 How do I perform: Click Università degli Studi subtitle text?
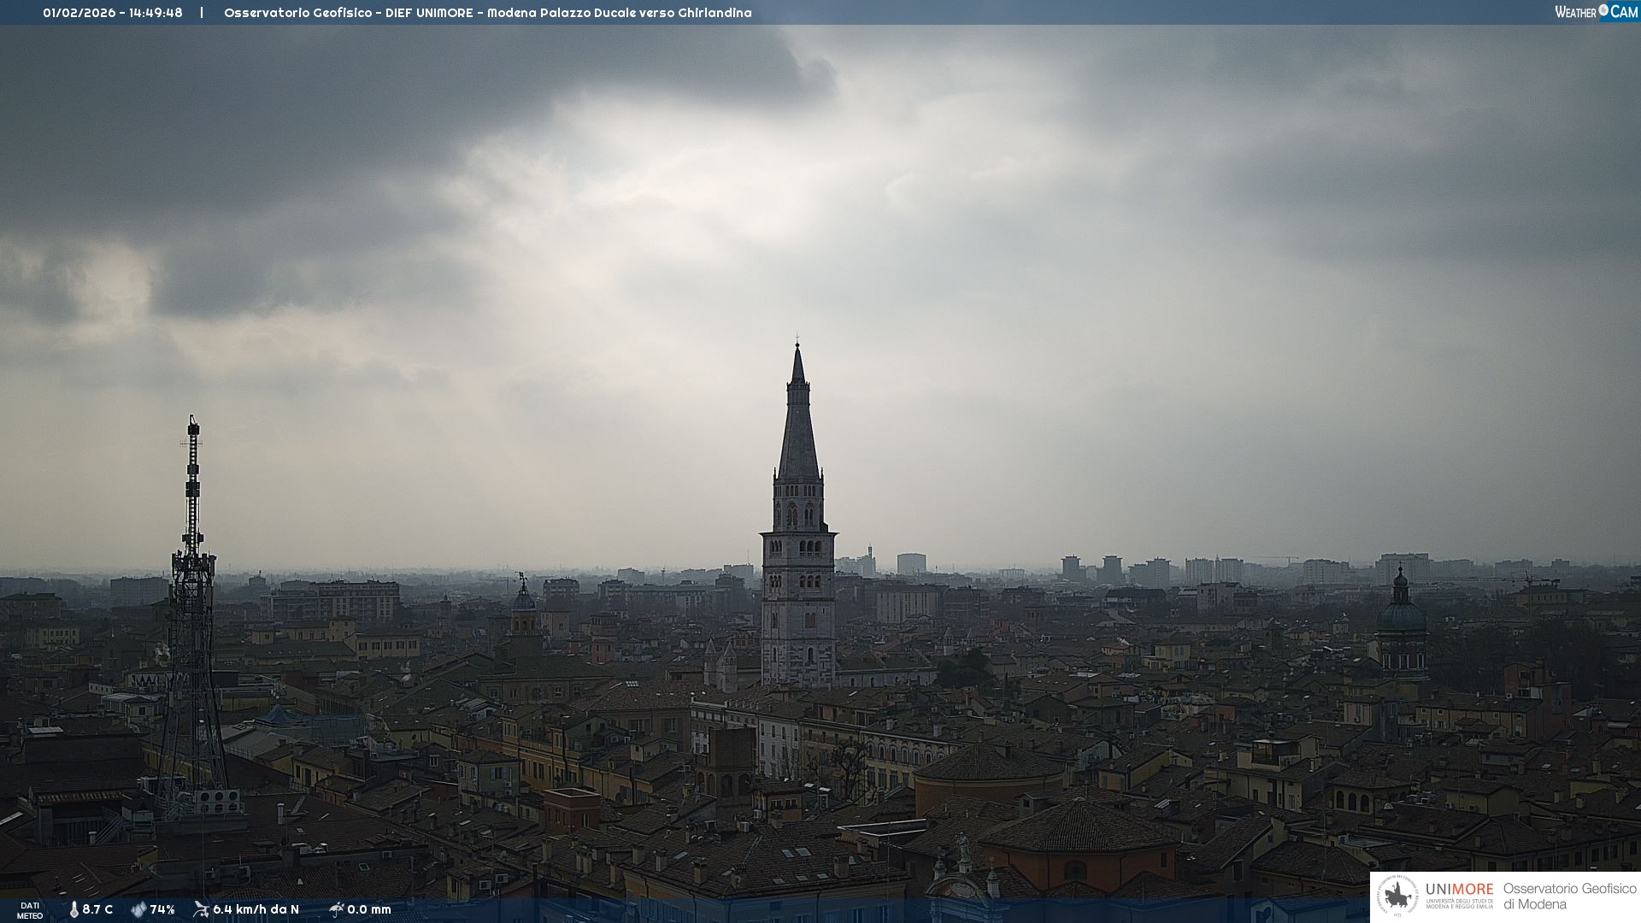[1459, 904]
